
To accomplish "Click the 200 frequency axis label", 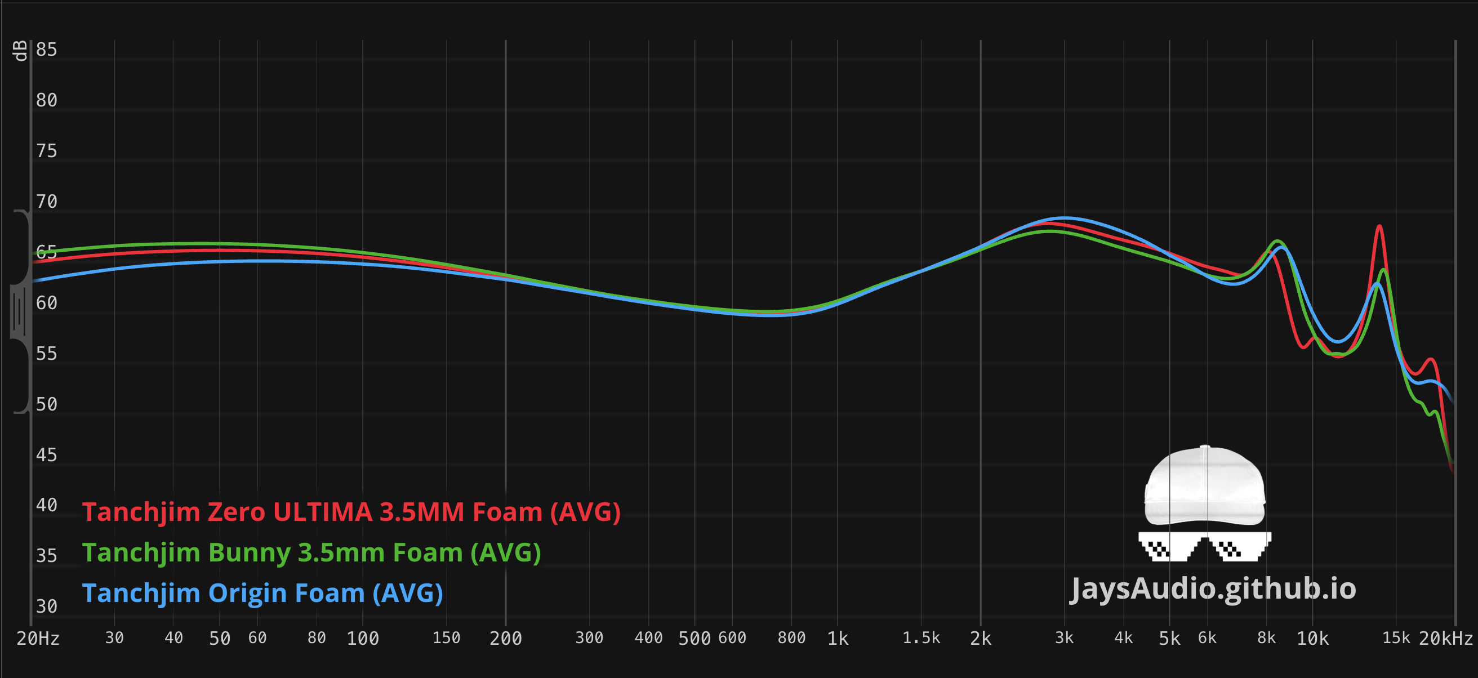I will point(505,639).
